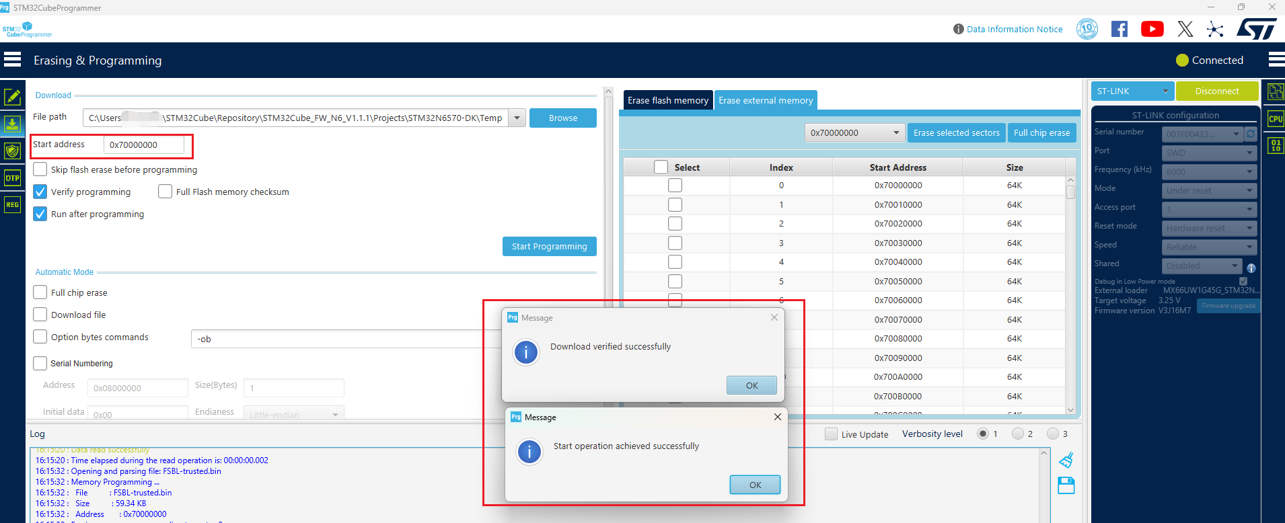Screen dimensions: 1285x523
Task: Click Disconnect
Action: pos(1217,91)
